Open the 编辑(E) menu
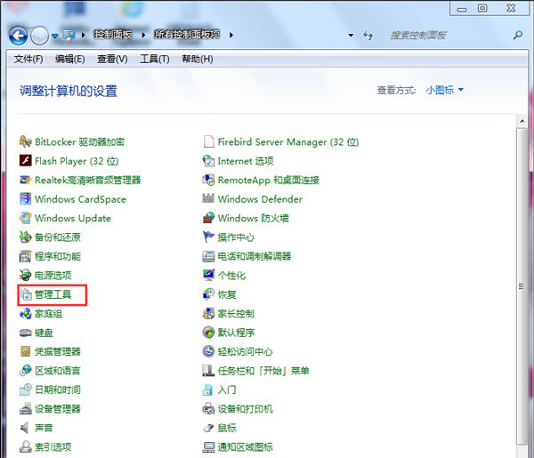The image size is (534, 458). 69,60
